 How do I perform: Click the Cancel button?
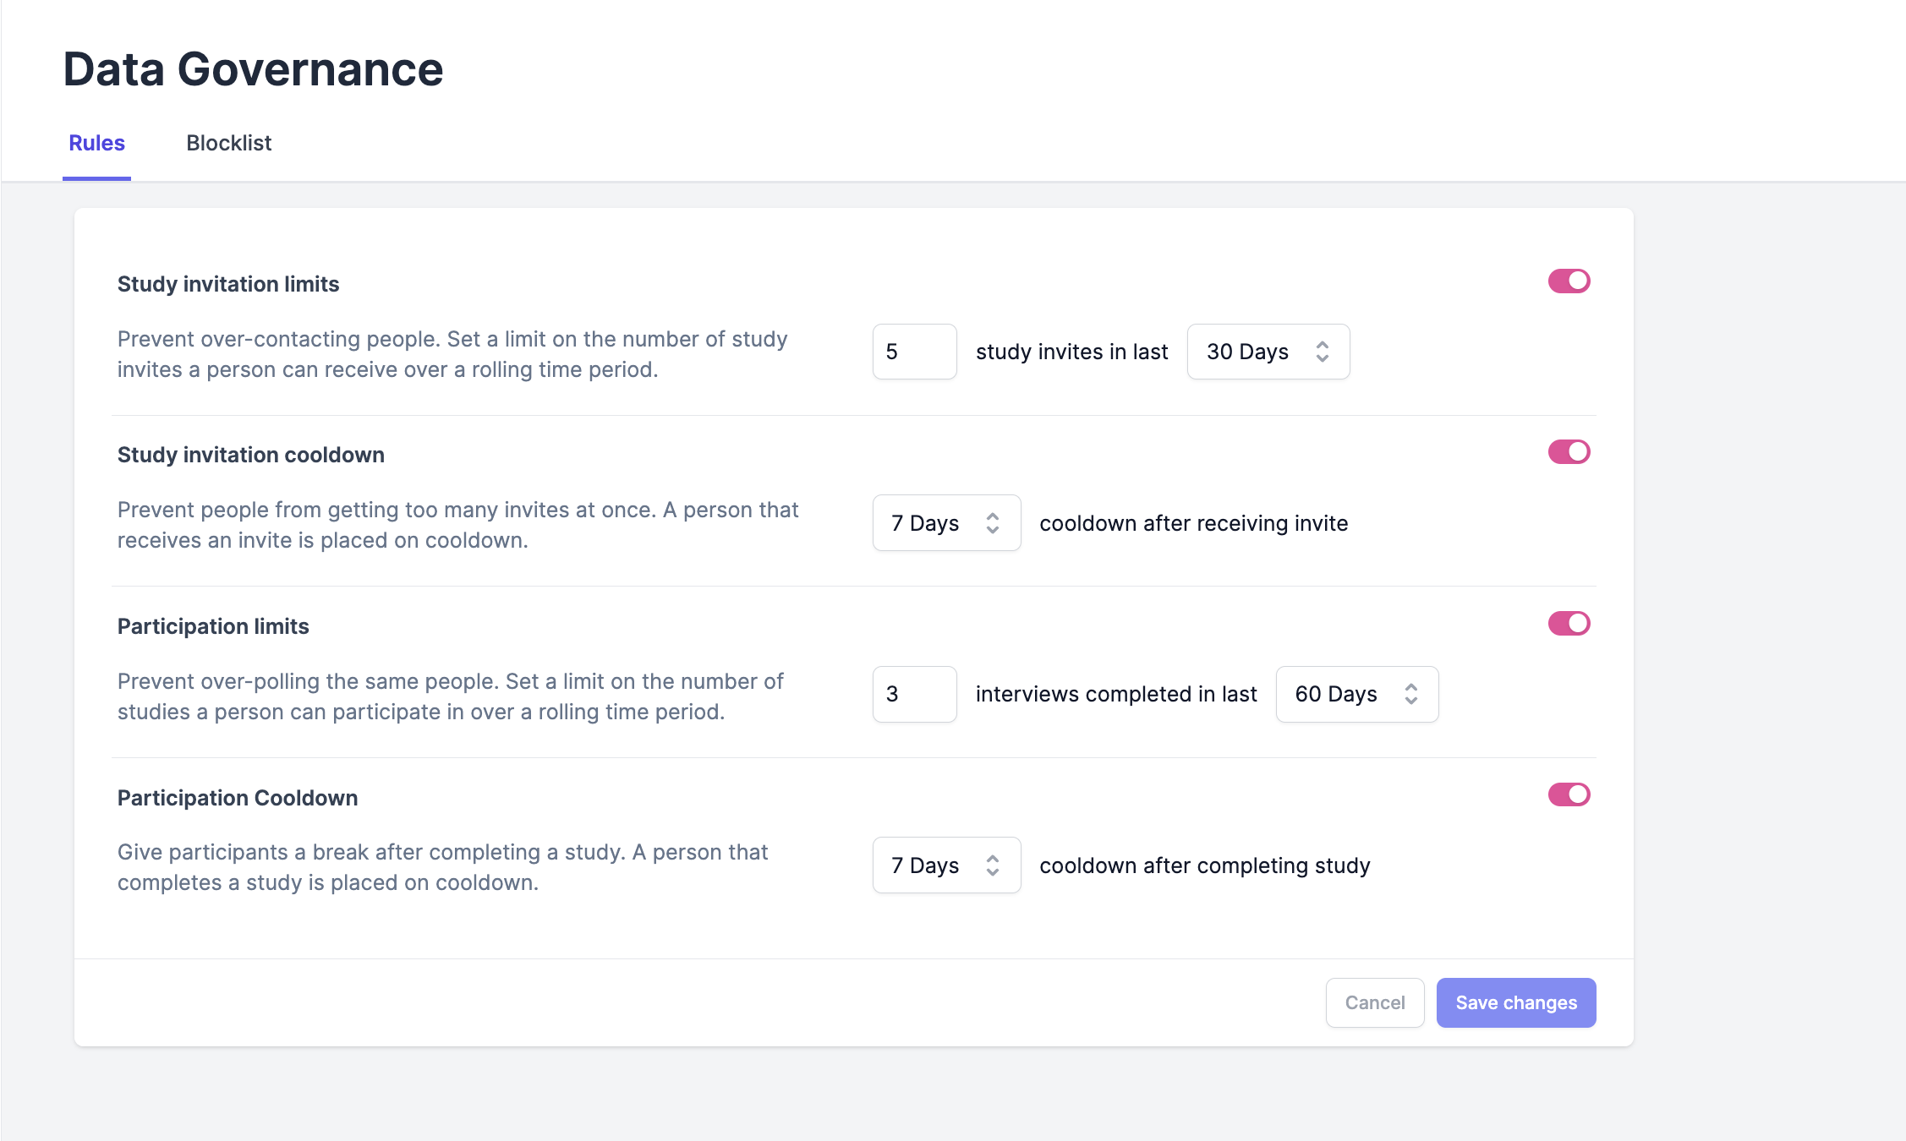pyautogui.click(x=1374, y=1002)
